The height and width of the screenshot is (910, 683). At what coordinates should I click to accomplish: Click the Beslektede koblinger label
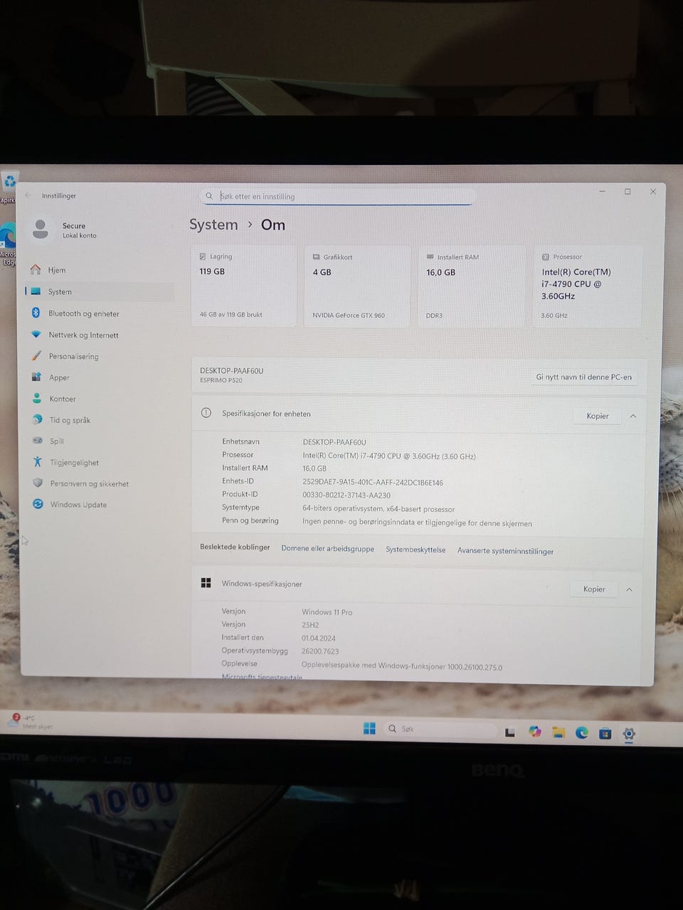[x=235, y=547]
